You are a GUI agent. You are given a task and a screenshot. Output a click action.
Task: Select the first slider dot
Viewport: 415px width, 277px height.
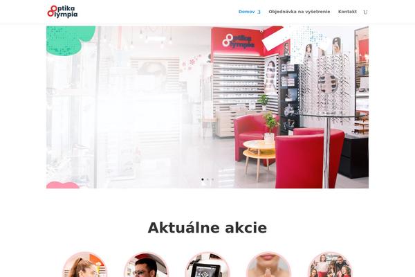[x=203, y=179]
